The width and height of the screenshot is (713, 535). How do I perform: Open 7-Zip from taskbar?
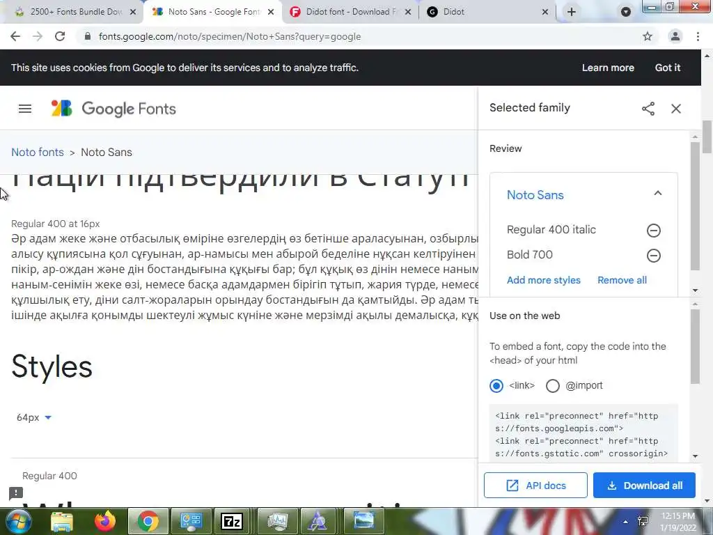pyautogui.click(x=232, y=521)
